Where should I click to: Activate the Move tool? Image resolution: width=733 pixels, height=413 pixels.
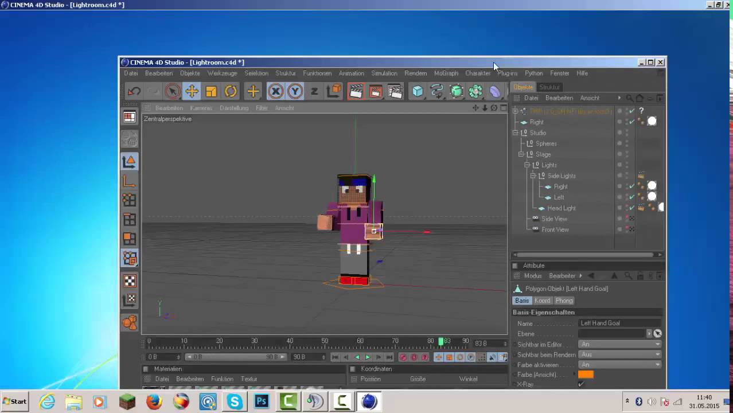click(x=192, y=91)
